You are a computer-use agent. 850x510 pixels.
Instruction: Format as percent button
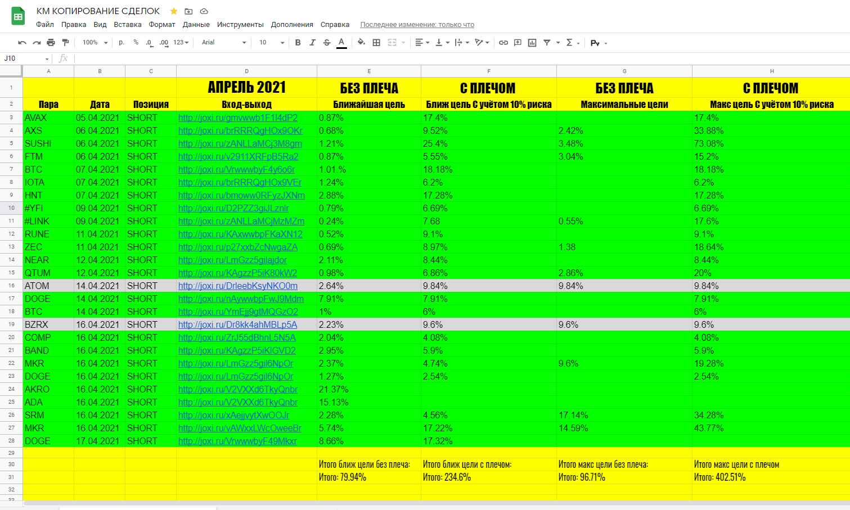pyautogui.click(x=136, y=43)
